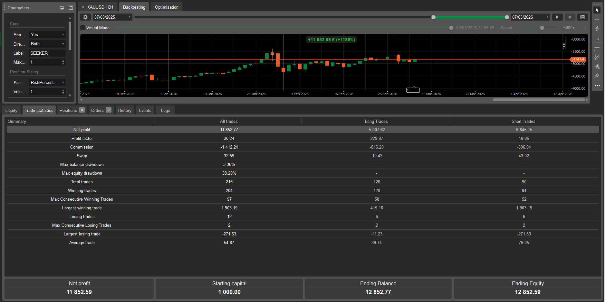Open backtesting settings via the gear icon
This screenshot has height=302, width=606.
[x=85, y=17]
